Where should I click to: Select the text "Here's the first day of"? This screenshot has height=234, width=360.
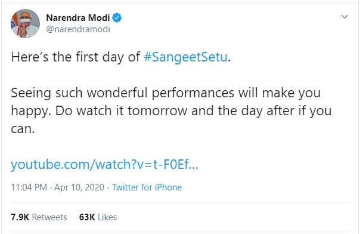[76, 57]
